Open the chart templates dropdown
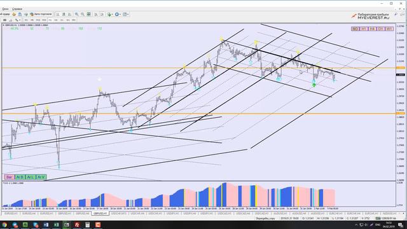The width and height of the screenshot is (407, 229). [x=126, y=14]
